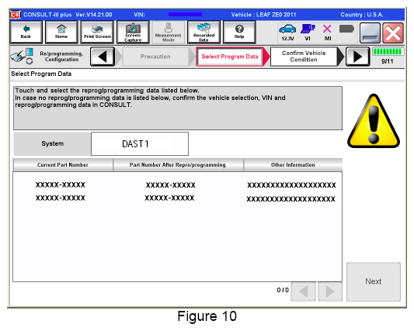This screenshot has height=331, width=414.
Task: Advance to next wizard step arrow
Action: [358, 57]
